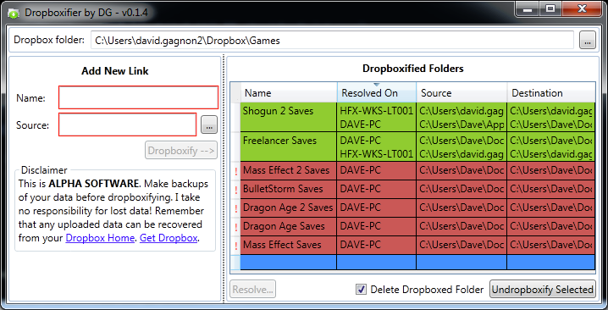This screenshot has height=310, width=608.
Task: Close the Dropboxifier window
Action: pos(582,9)
